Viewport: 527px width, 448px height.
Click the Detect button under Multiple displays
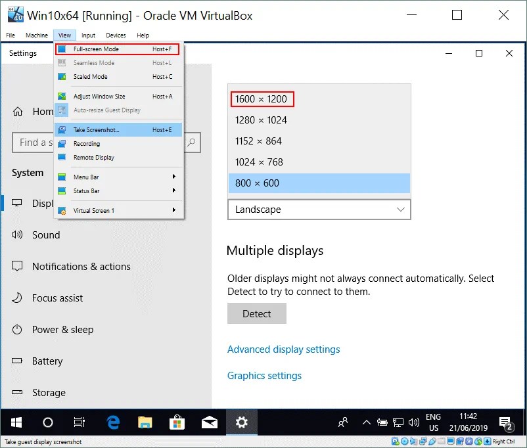(256, 313)
